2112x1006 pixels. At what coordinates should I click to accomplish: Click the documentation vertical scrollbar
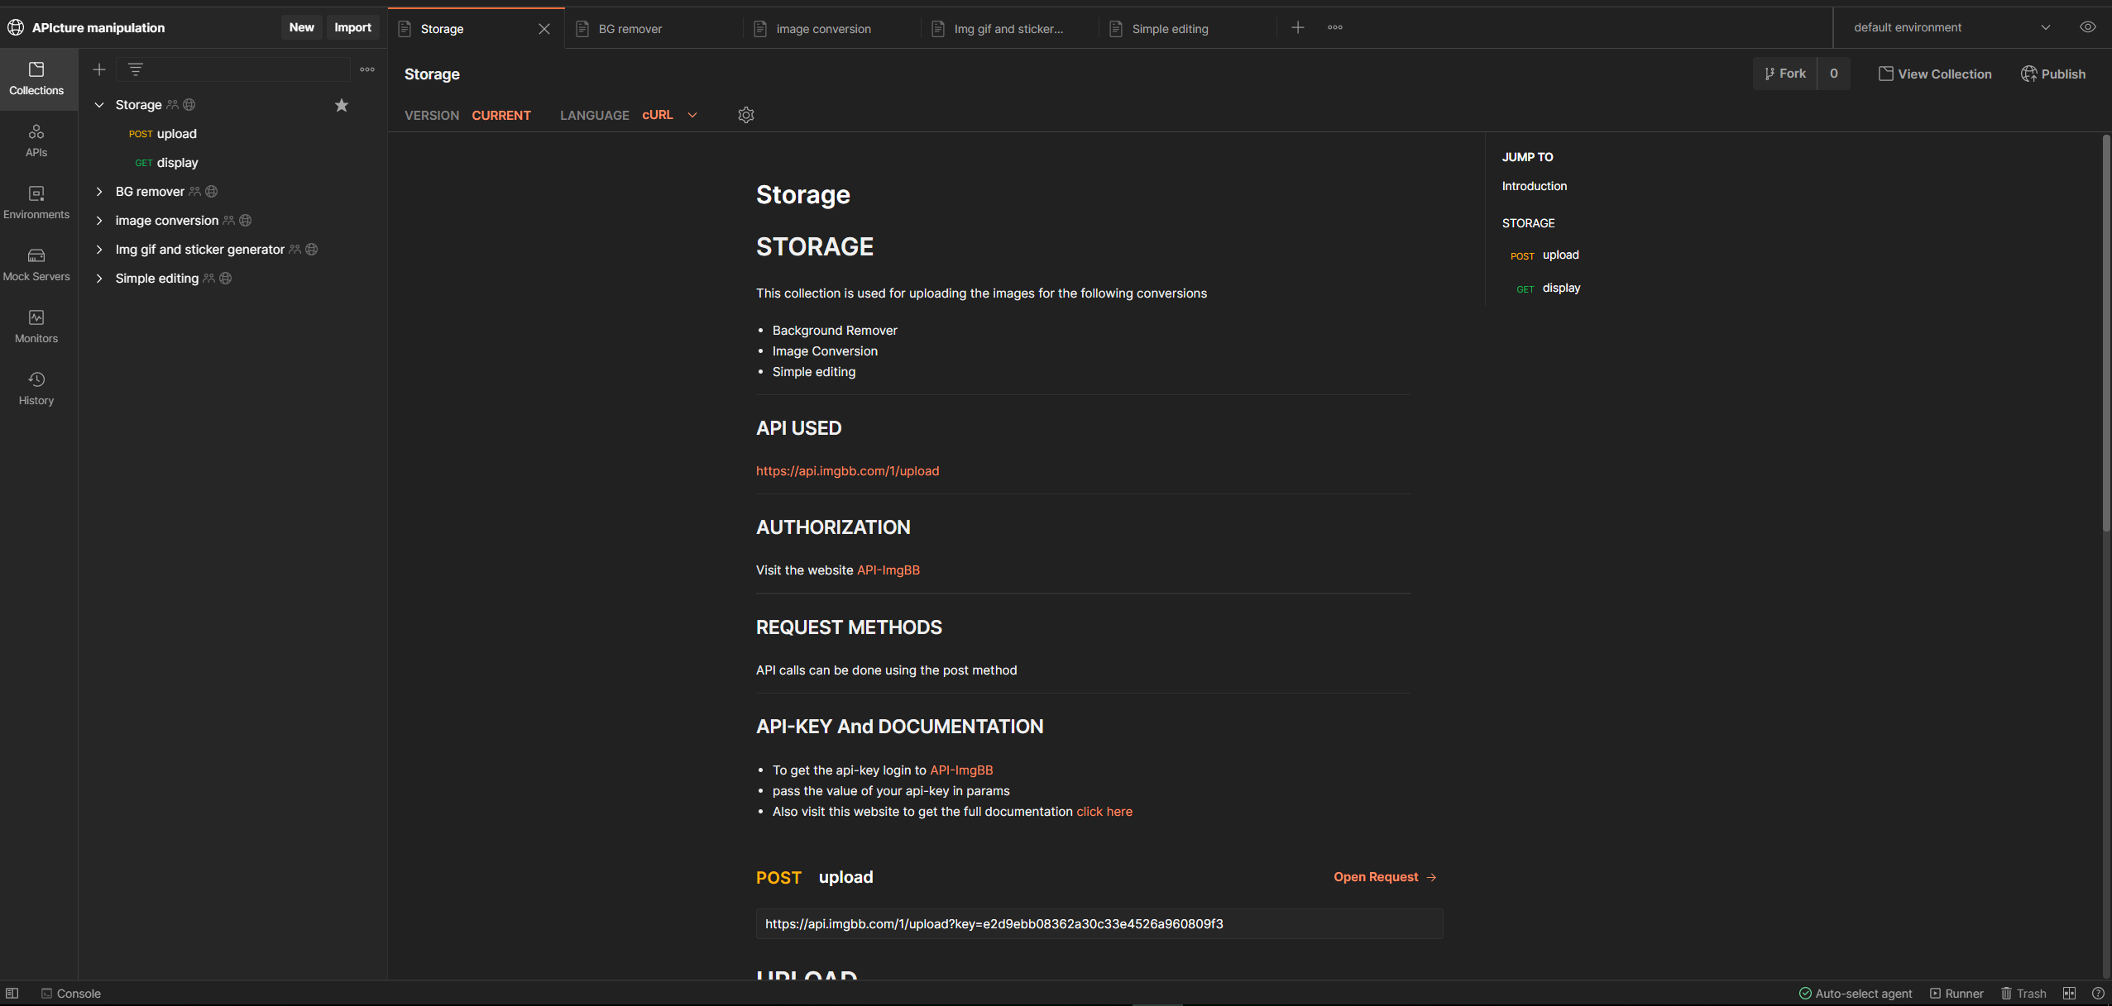[x=2105, y=331]
